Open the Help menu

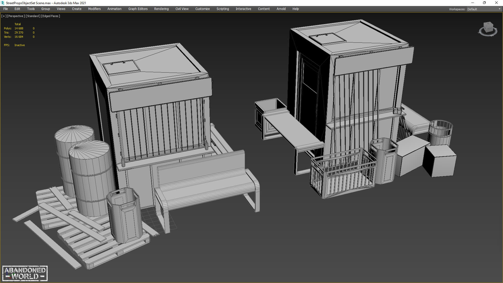tap(296, 9)
